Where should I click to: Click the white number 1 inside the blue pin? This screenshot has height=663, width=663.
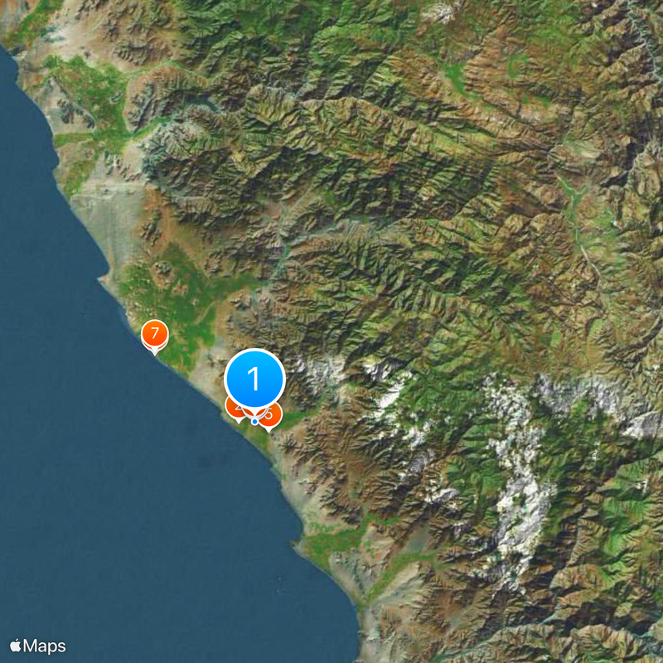coord(254,379)
